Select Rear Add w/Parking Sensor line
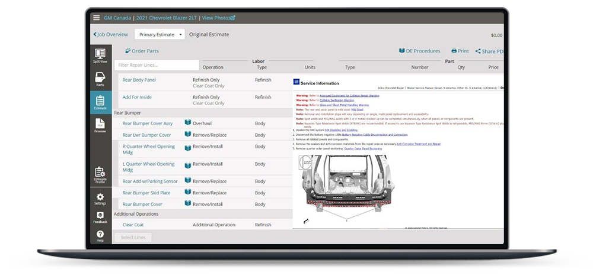 click(150, 181)
